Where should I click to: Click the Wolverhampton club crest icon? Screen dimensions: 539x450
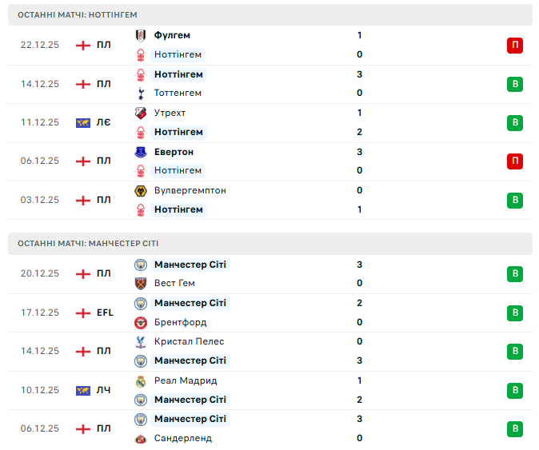point(142,190)
